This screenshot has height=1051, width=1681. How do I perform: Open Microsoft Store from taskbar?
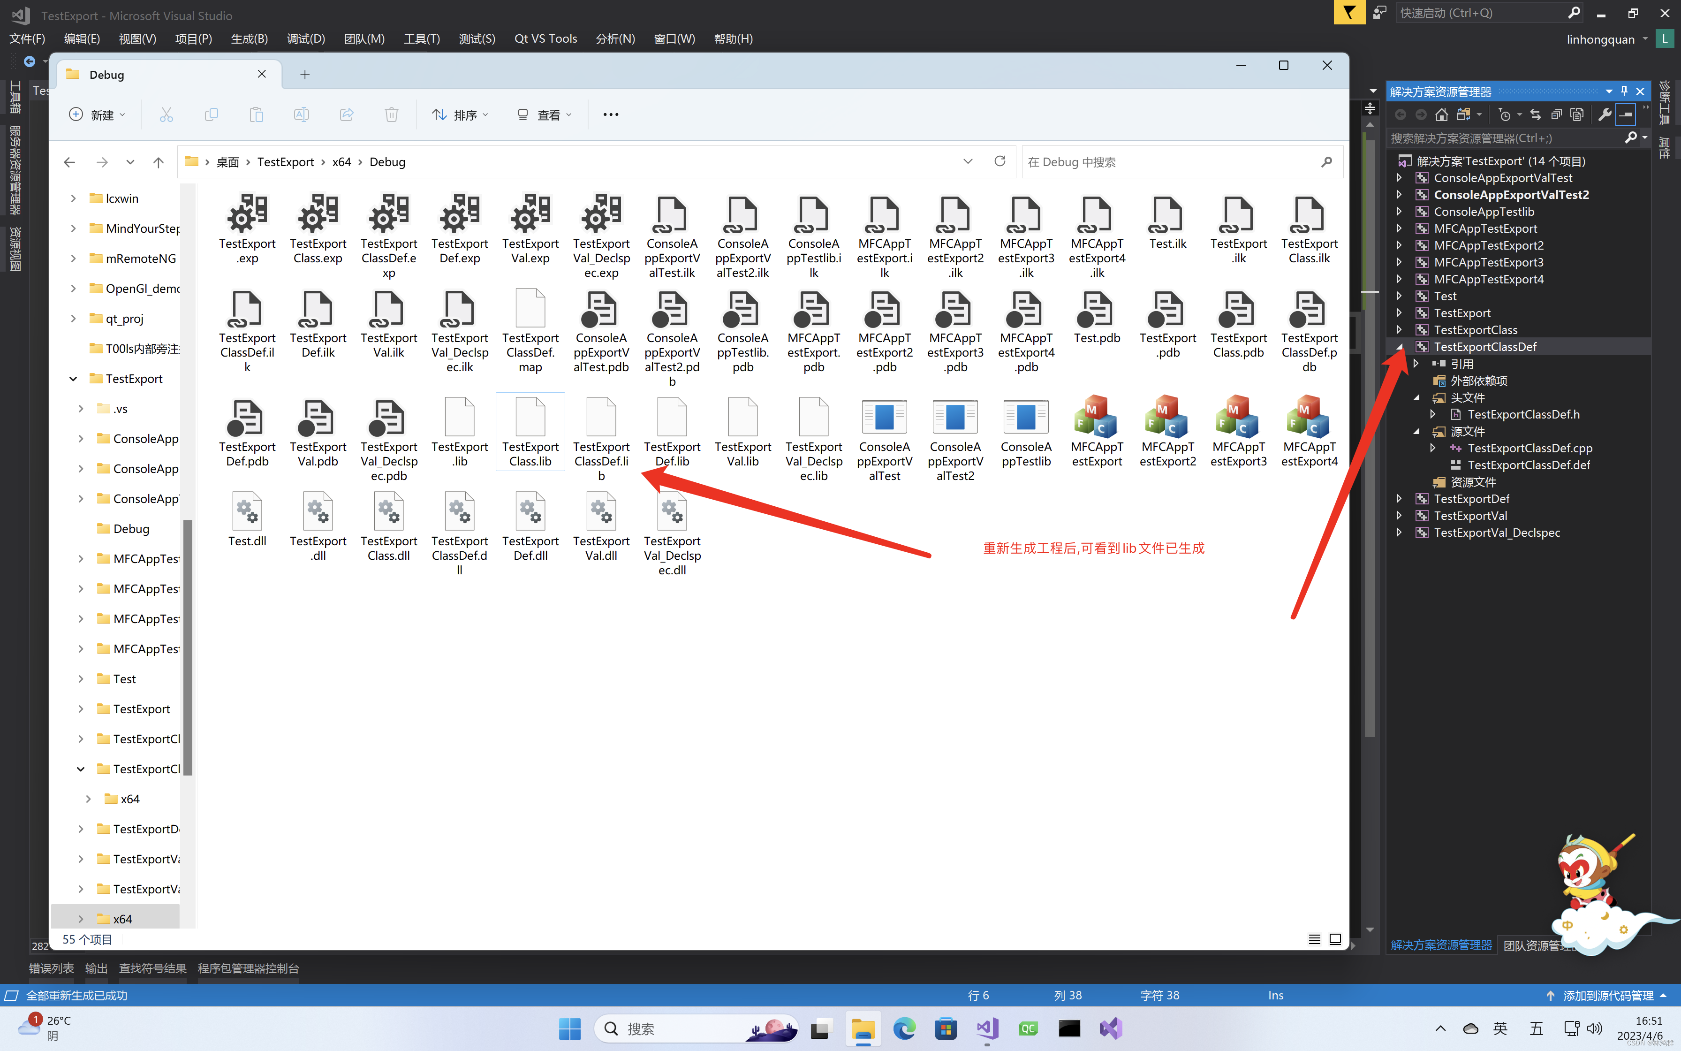[946, 1029]
